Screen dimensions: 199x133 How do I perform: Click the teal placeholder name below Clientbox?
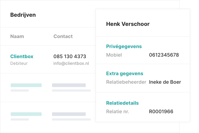coord(26,85)
